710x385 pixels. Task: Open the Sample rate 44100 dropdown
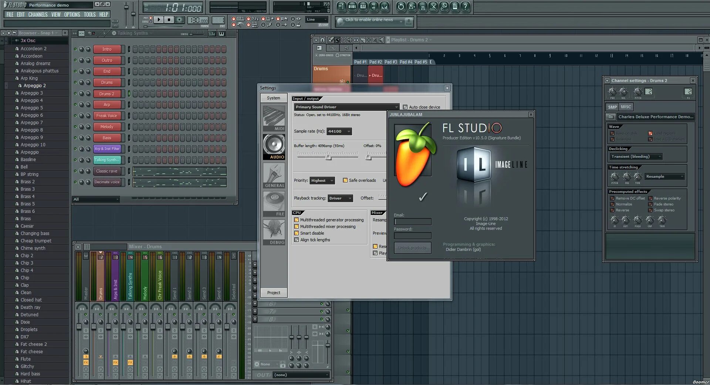(x=339, y=132)
